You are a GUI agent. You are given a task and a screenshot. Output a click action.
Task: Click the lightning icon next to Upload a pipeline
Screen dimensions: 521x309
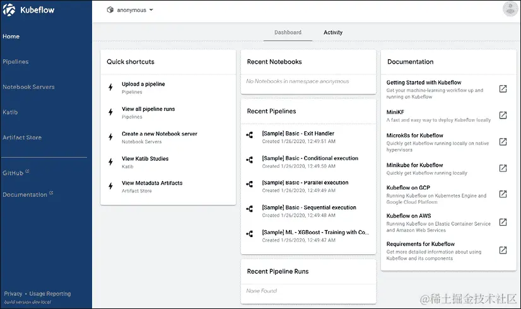tap(110, 87)
